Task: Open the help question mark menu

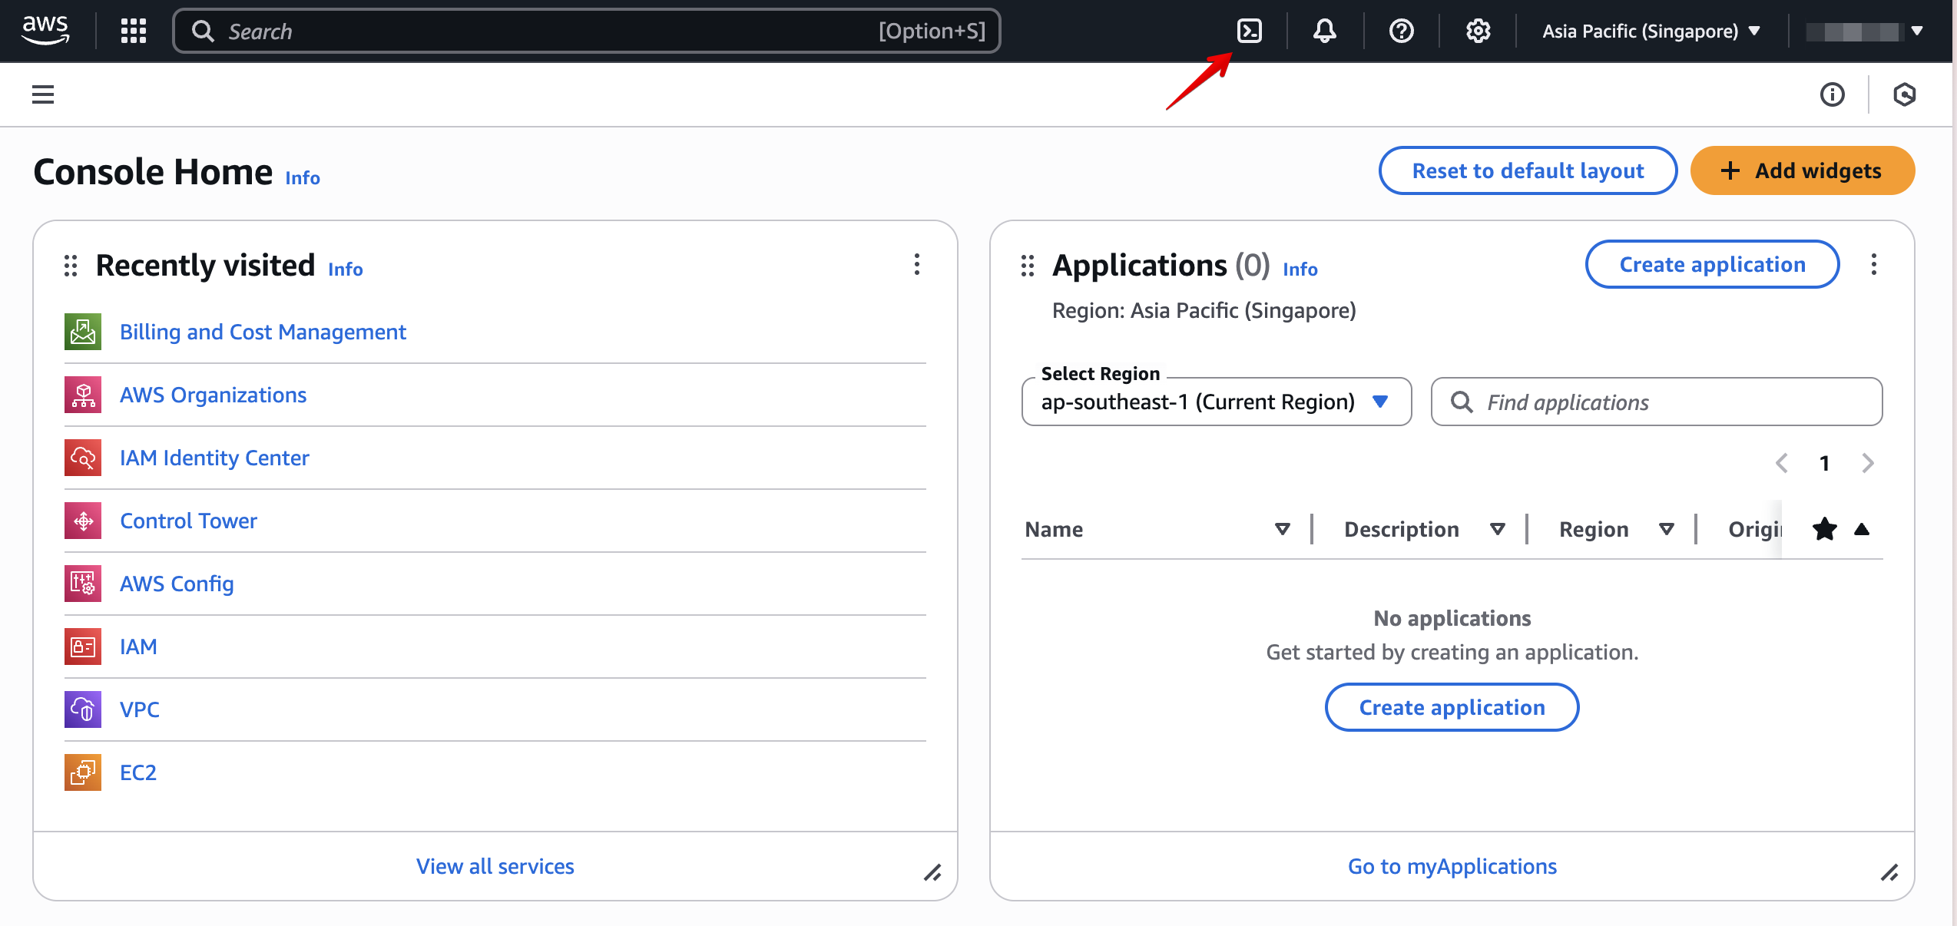Action: point(1401,31)
